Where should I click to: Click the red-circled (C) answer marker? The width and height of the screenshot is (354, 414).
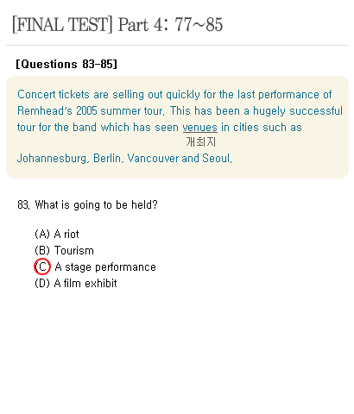(42, 267)
